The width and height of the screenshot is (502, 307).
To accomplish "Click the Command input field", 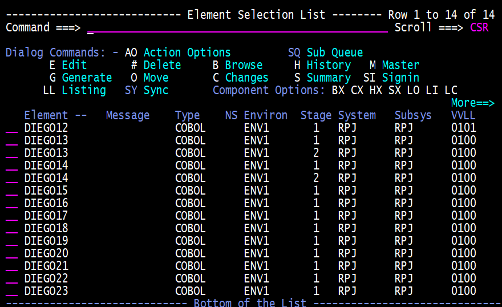I will 237,27.
